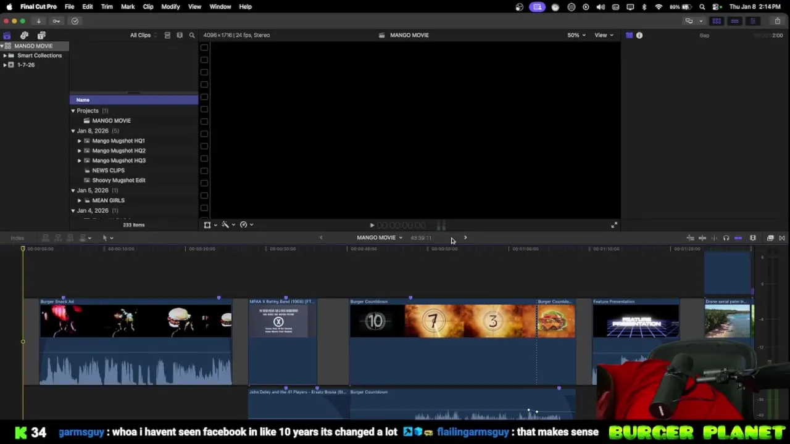Open clip appearance settings in timeline
The width and height of the screenshot is (790, 444).
pyautogui.click(x=753, y=238)
